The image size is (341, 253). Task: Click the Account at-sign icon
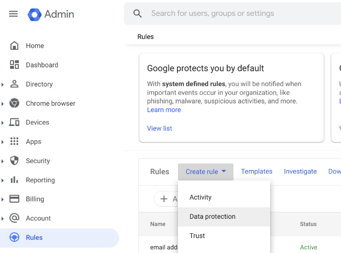14,218
